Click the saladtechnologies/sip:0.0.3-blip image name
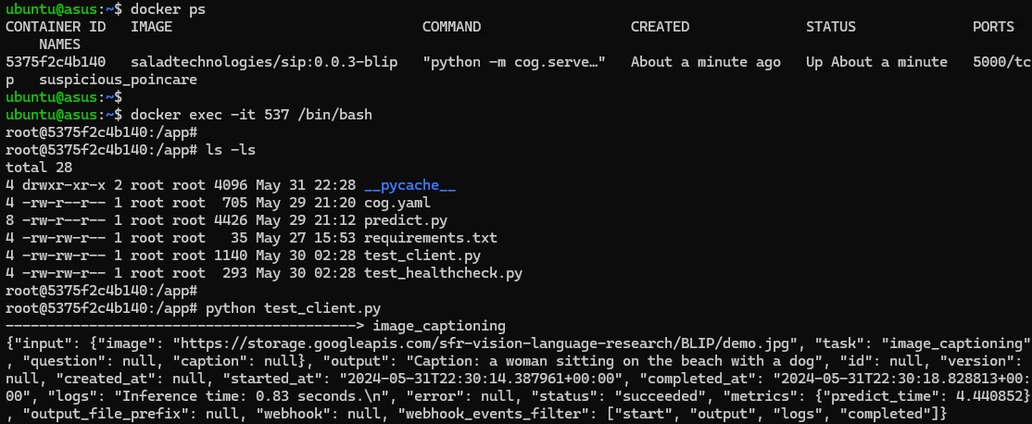The height and width of the screenshot is (424, 1032). tap(264, 62)
